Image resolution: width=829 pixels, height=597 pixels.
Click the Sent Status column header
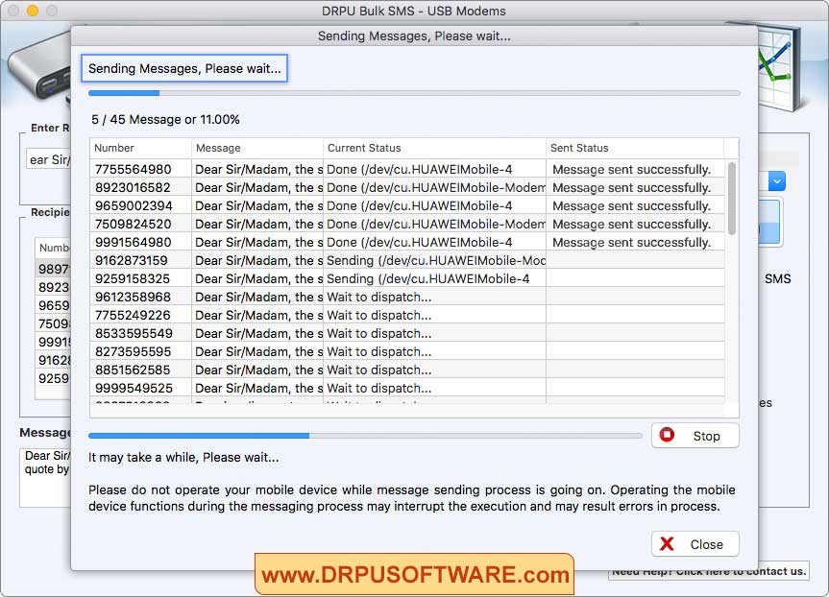tap(635, 149)
